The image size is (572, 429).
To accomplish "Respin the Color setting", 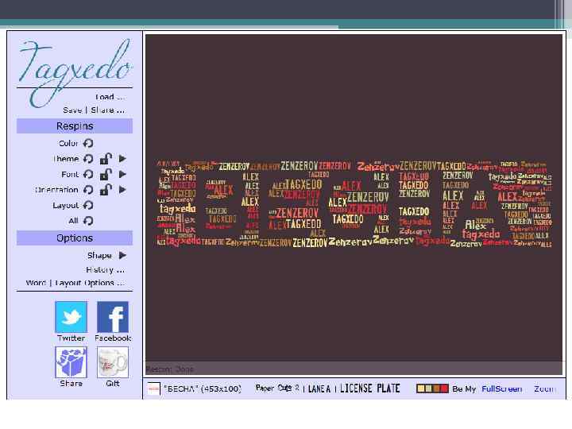I will (88, 143).
